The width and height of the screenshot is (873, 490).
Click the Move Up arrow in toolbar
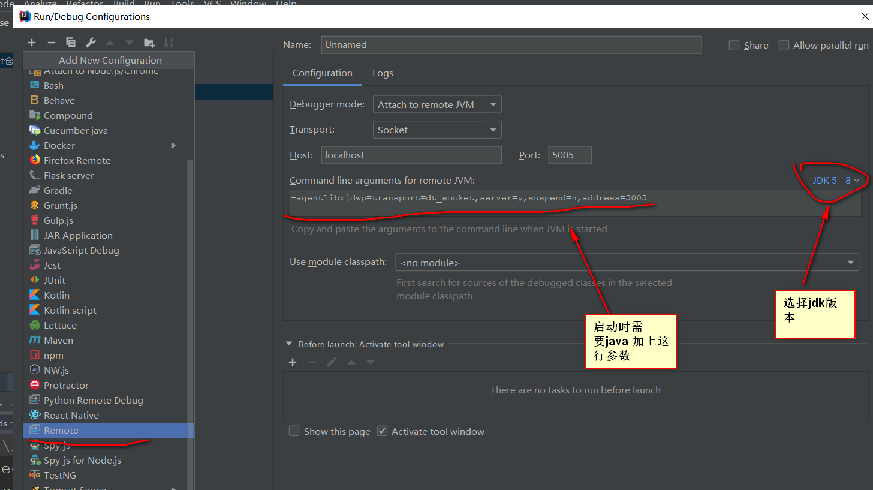[x=110, y=43]
